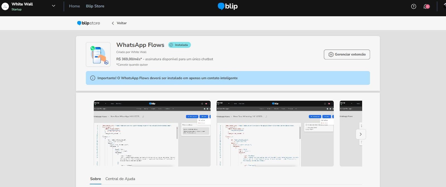This screenshot has height=187, width=446.
Task: Click the Instalada status badge
Action: [180, 45]
